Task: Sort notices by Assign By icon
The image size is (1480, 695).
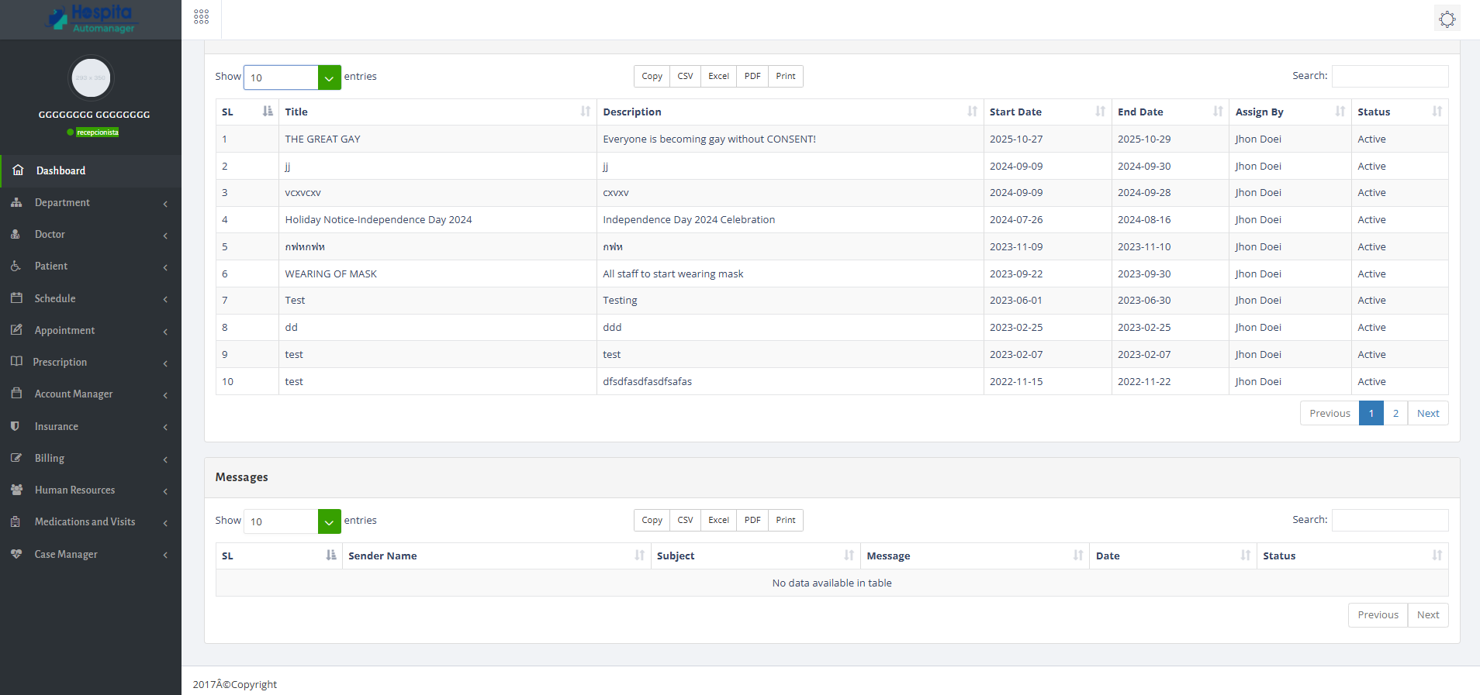Action: [1340, 112]
